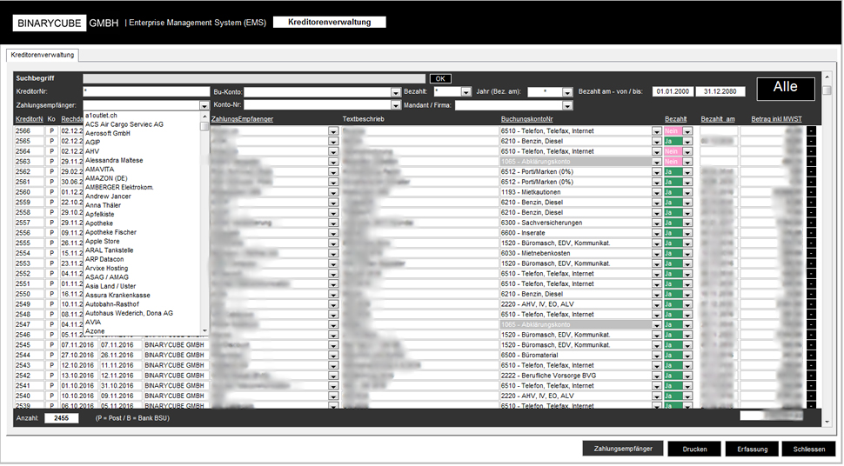This screenshot has width=844, height=466.
Task: Click the 01.01.2000 start date field
Action: click(674, 92)
